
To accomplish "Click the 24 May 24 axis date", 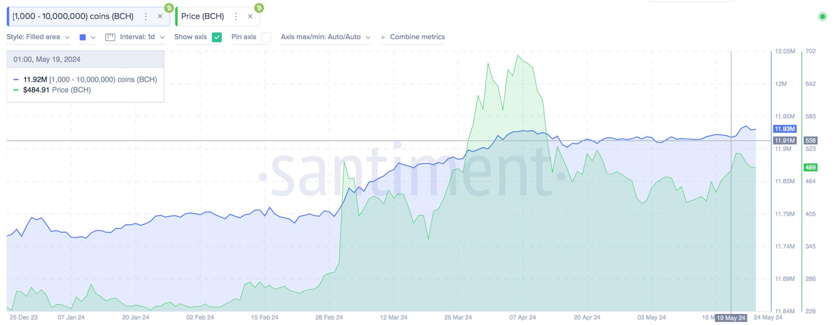I will (x=768, y=317).
